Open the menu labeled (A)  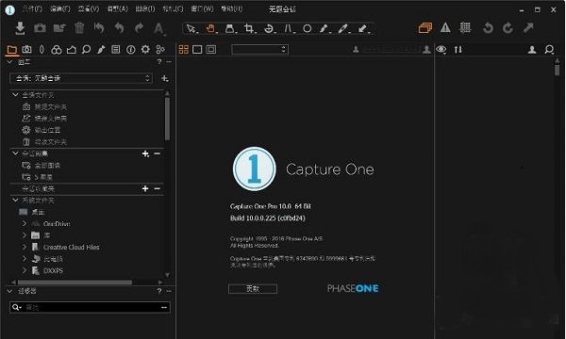tap(117, 8)
